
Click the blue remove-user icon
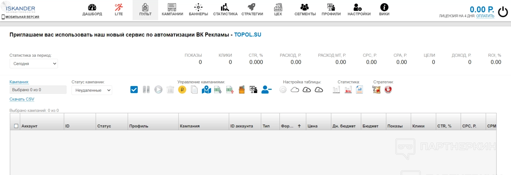pyautogui.click(x=266, y=90)
